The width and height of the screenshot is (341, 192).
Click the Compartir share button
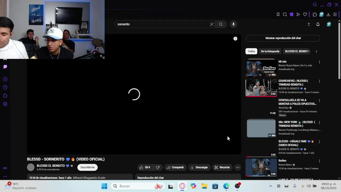[x=175, y=167]
